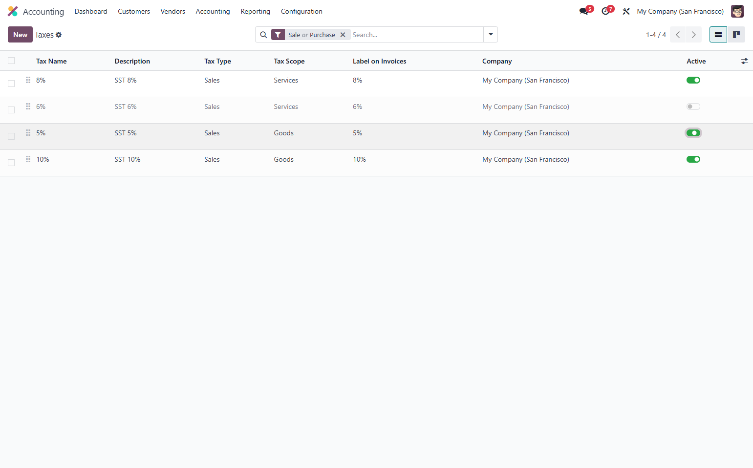Select the 6% tax row checkbox

click(x=11, y=110)
